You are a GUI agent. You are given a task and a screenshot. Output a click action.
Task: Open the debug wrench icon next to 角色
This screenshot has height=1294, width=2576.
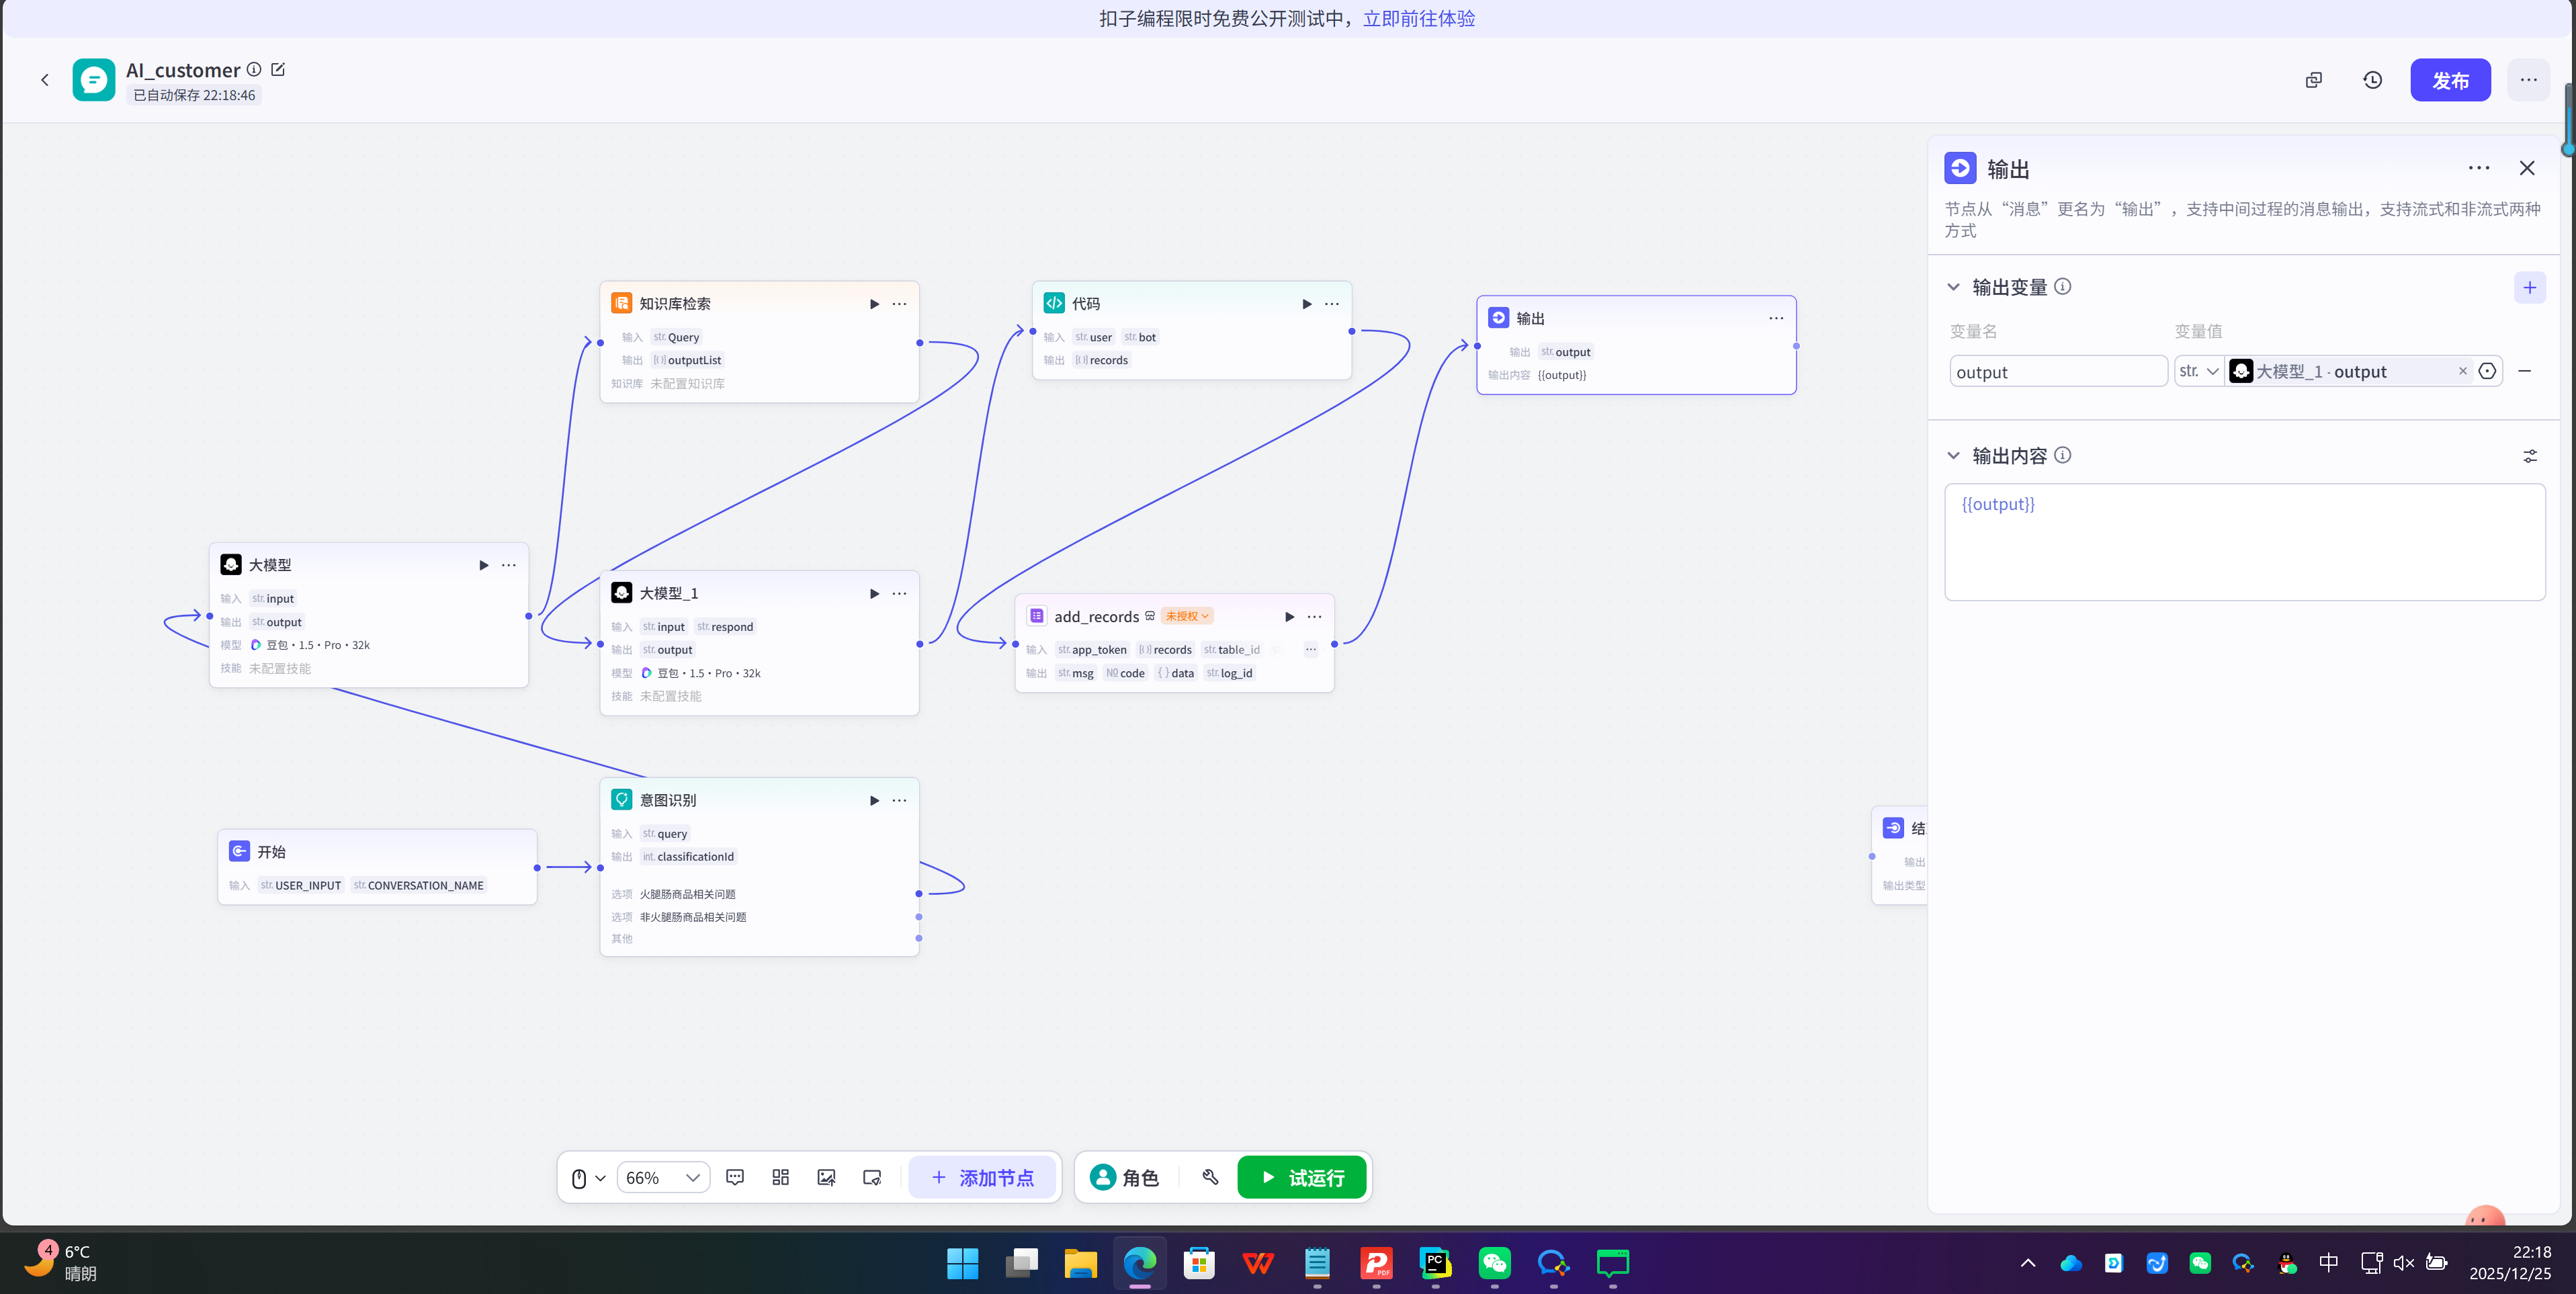[1210, 1177]
